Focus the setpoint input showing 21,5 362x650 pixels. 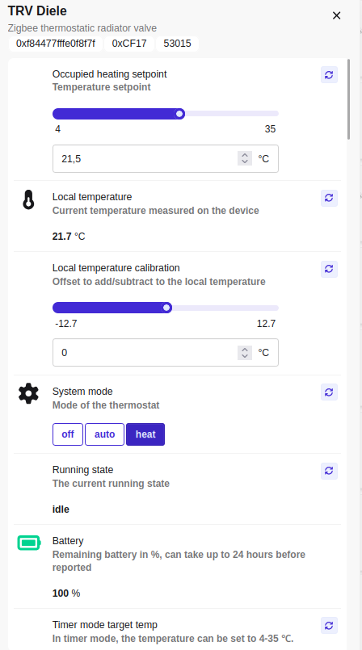tap(166, 158)
